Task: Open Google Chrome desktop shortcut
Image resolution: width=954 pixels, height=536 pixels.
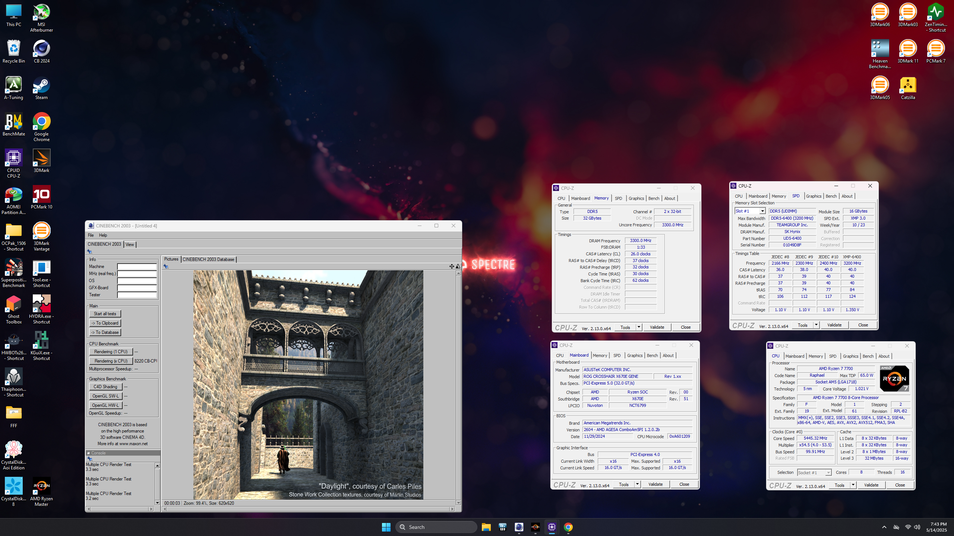Action: pyautogui.click(x=41, y=127)
